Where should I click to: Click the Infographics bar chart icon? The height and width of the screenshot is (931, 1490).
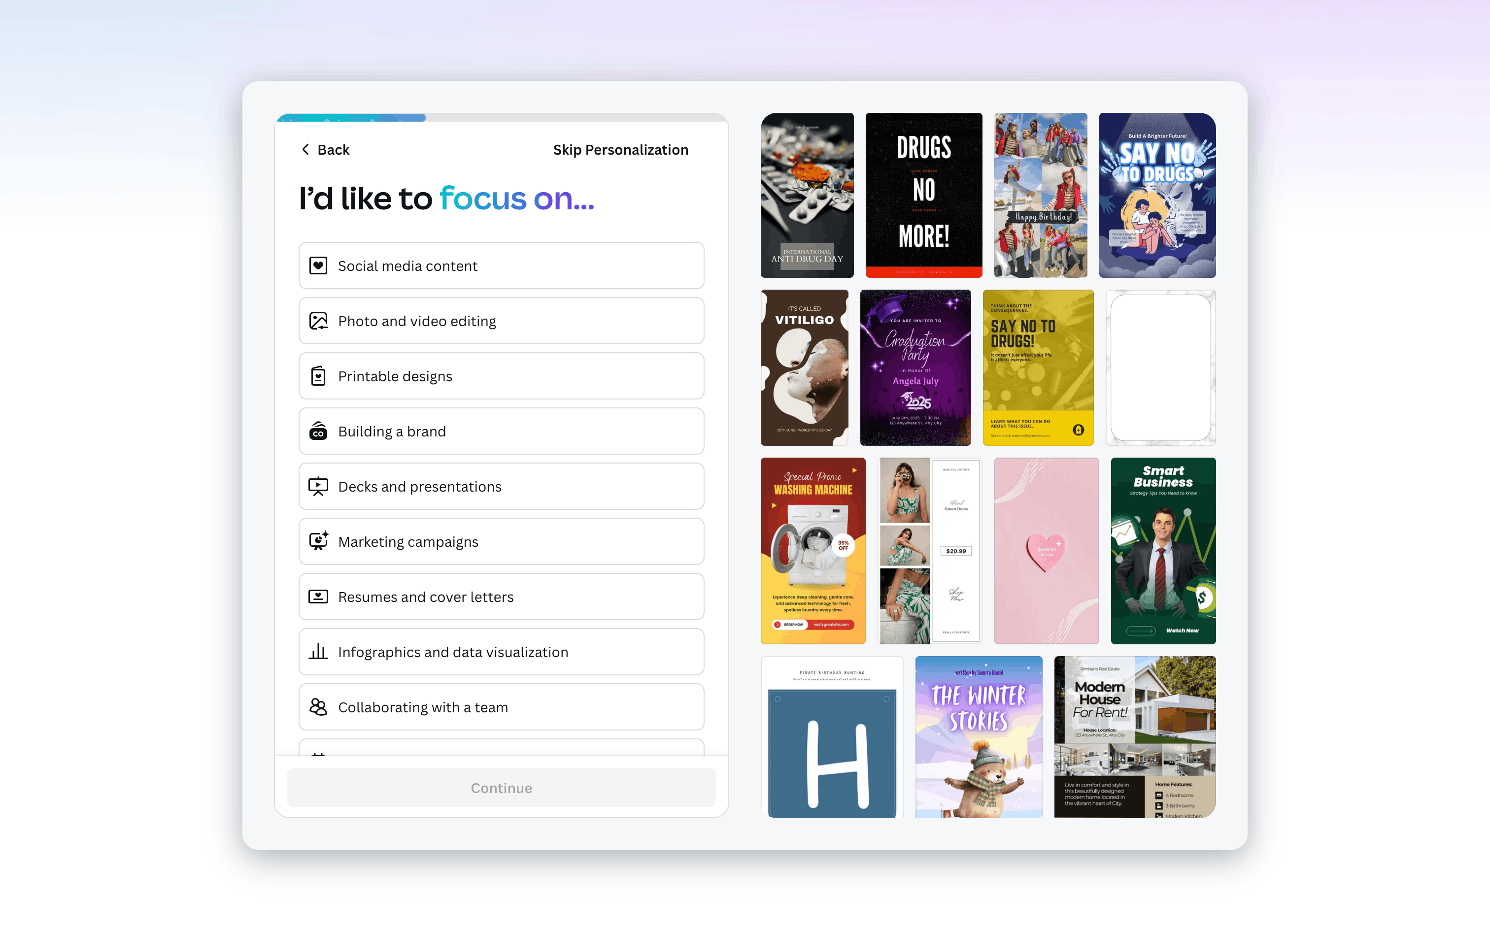coord(318,651)
